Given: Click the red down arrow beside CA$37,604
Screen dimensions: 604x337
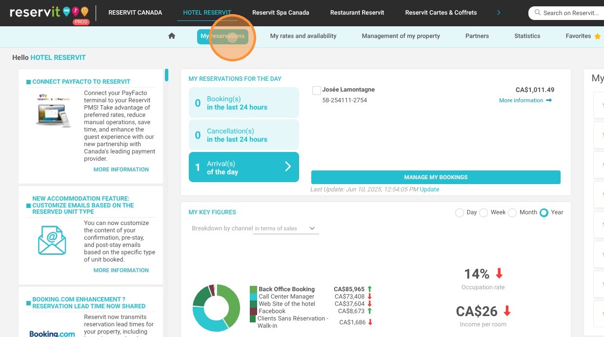Looking at the screenshot, I should (x=370, y=303).
